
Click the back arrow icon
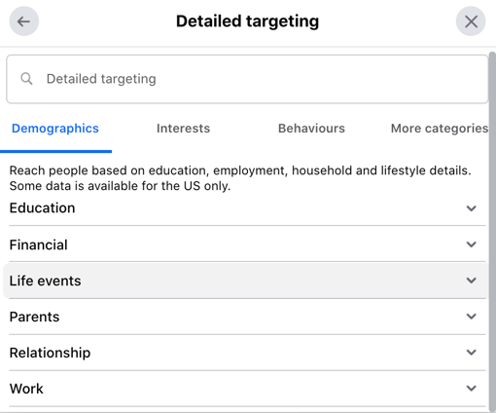coord(24,21)
